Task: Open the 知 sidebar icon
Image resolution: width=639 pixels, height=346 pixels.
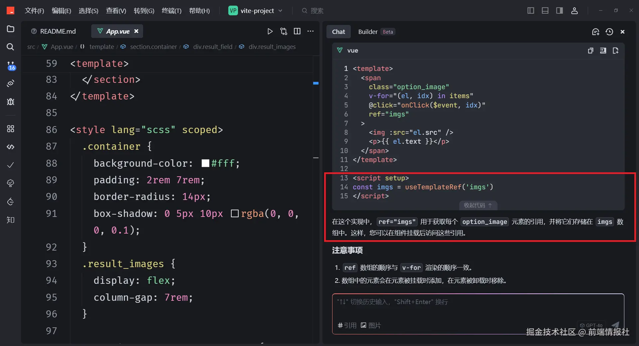Action: 11,220
